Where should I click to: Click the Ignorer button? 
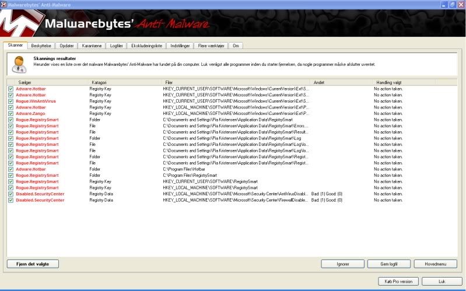pyautogui.click(x=343, y=264)
